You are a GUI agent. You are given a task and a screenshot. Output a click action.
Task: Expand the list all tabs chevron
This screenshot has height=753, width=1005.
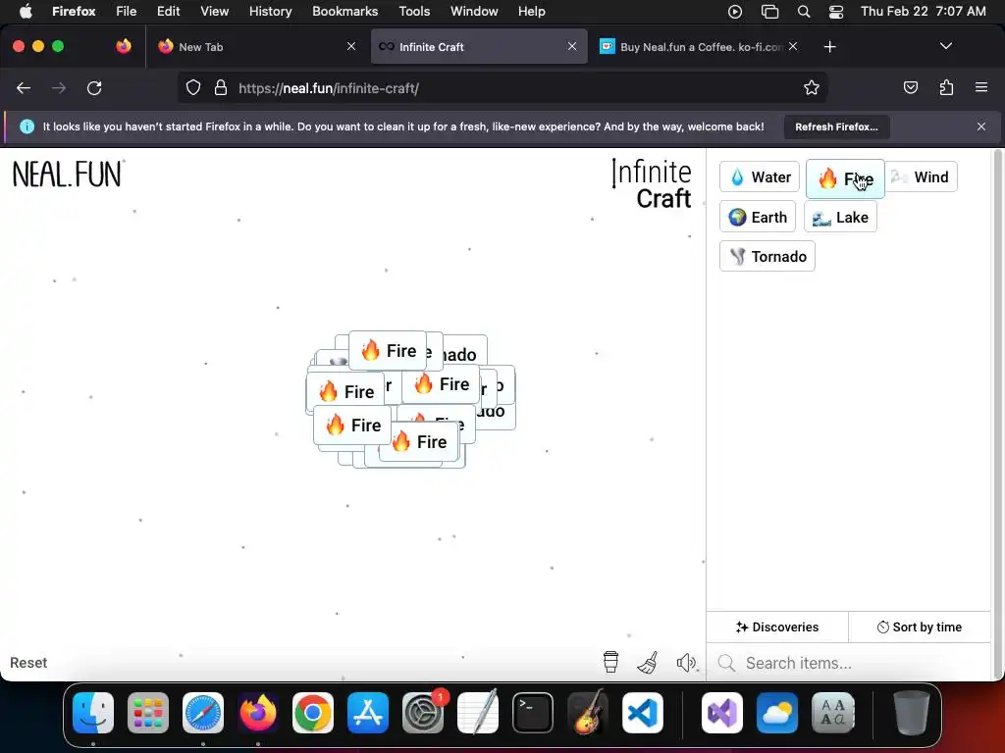coord(945,46)
